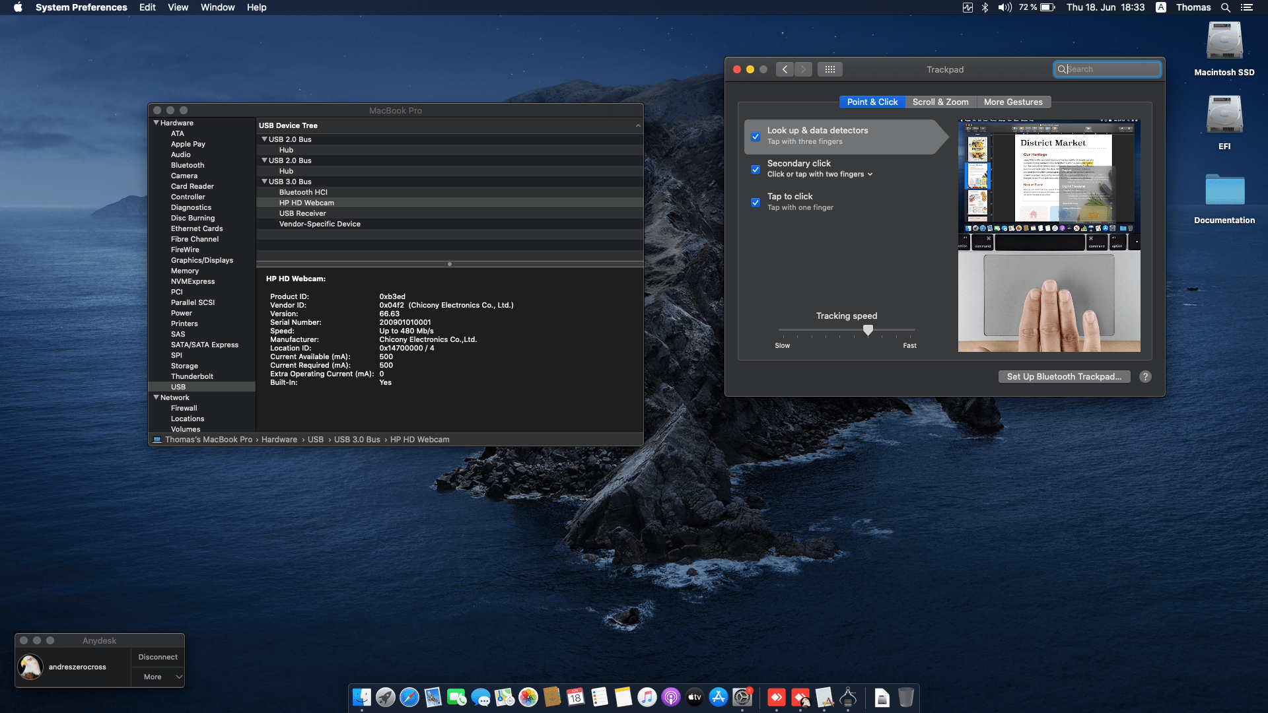Open Messages from the dock
The height and width of the screenshot is (713, 1268).
pyautogui.click(x=481, y=697)
